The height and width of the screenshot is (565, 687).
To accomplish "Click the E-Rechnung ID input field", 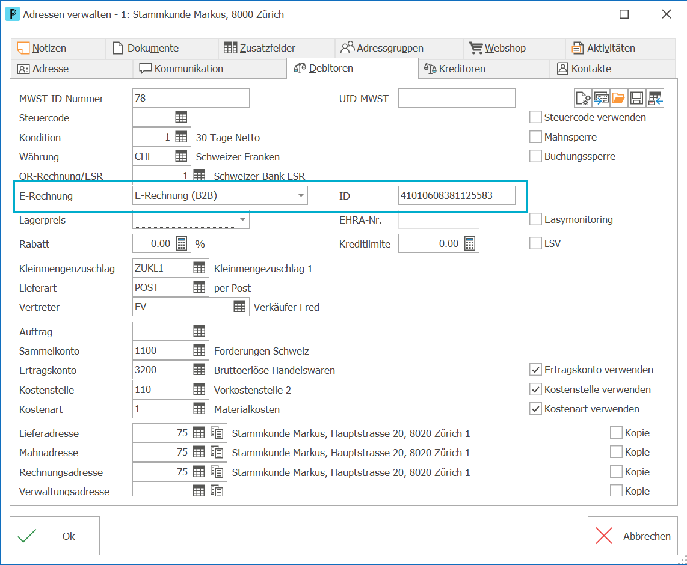I will [457, 195].
